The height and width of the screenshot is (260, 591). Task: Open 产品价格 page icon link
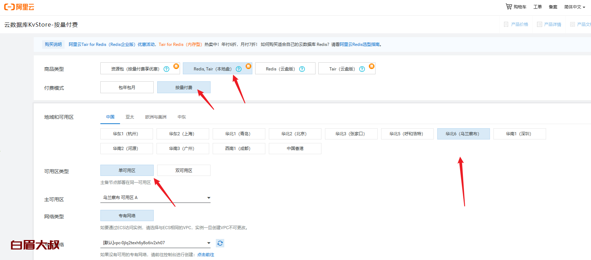pyautogui.click(x=516, y=25)
